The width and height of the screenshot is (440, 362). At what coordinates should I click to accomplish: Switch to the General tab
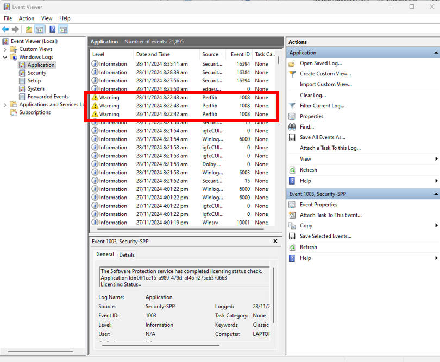click(x=105, y=254)
